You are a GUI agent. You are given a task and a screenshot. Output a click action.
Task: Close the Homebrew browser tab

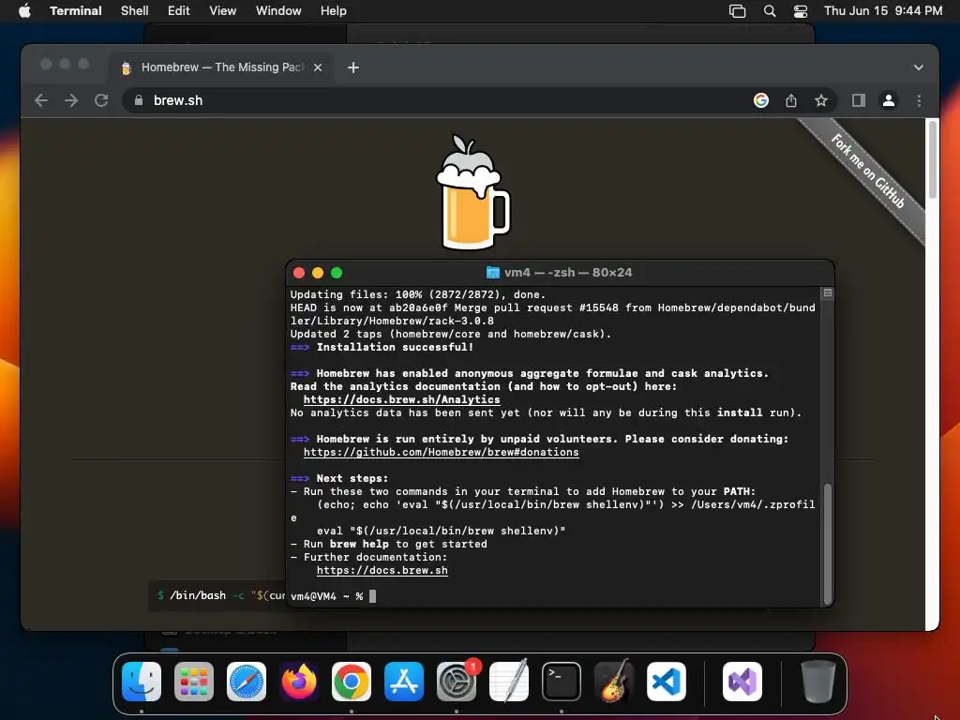pos(318,67)
